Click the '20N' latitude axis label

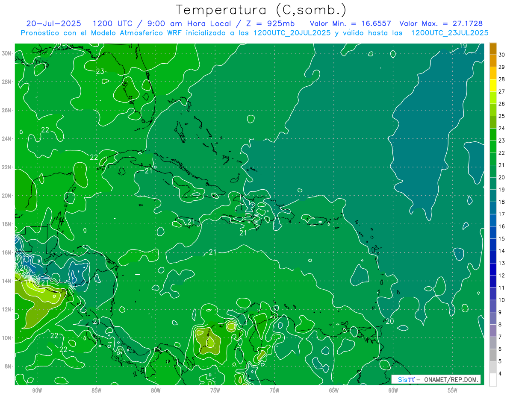point(7,196)
